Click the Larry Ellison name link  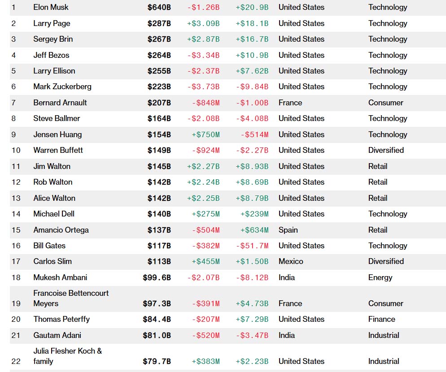pos(54,71)
